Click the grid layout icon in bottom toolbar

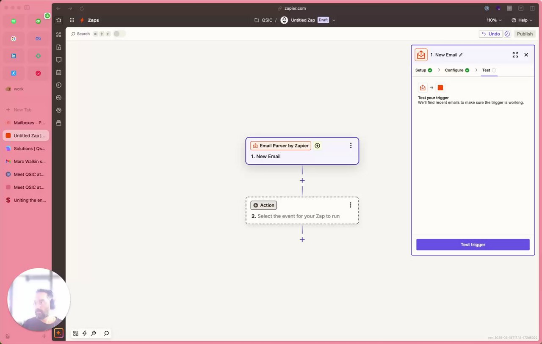pyautogui.click(x=76, y=333)
